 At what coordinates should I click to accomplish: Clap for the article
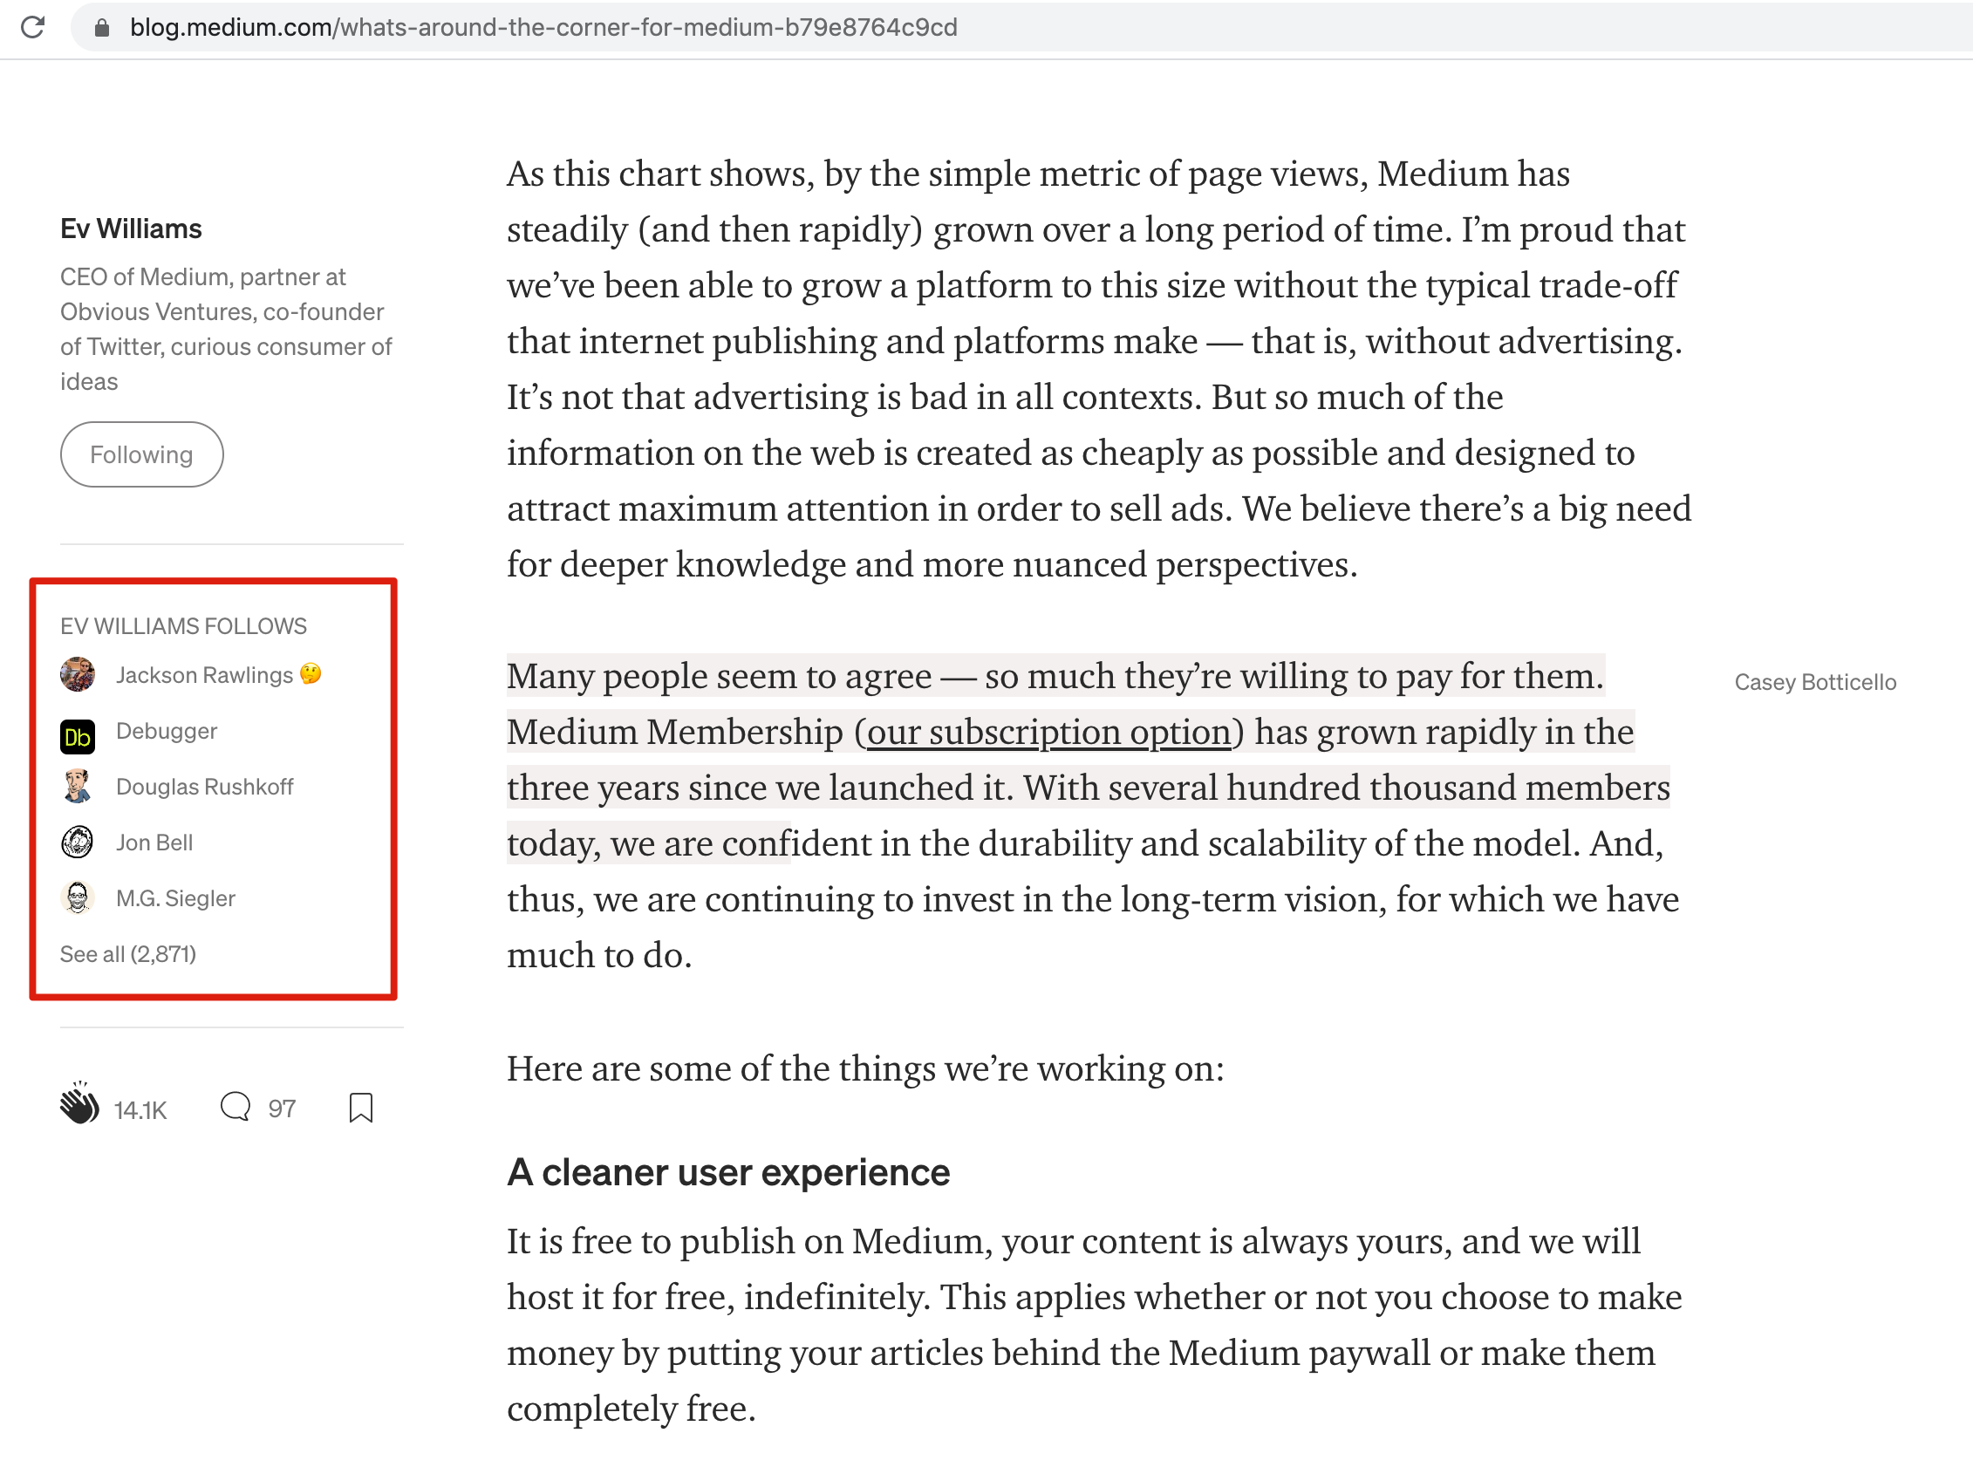[x=79, y=1104]
